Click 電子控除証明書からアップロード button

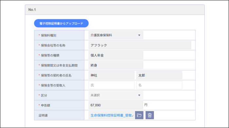[x=61, y=23]
